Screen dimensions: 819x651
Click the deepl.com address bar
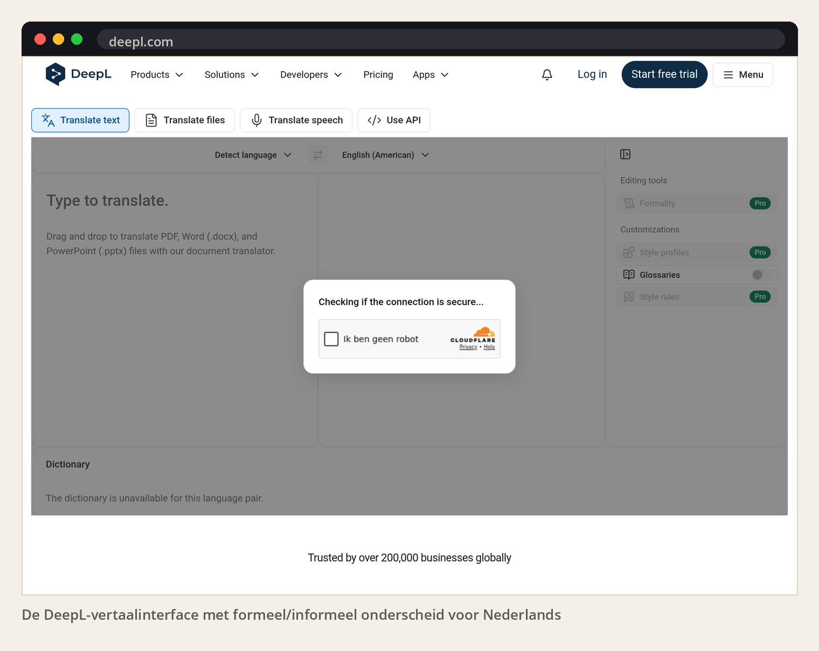pos(441,40)
